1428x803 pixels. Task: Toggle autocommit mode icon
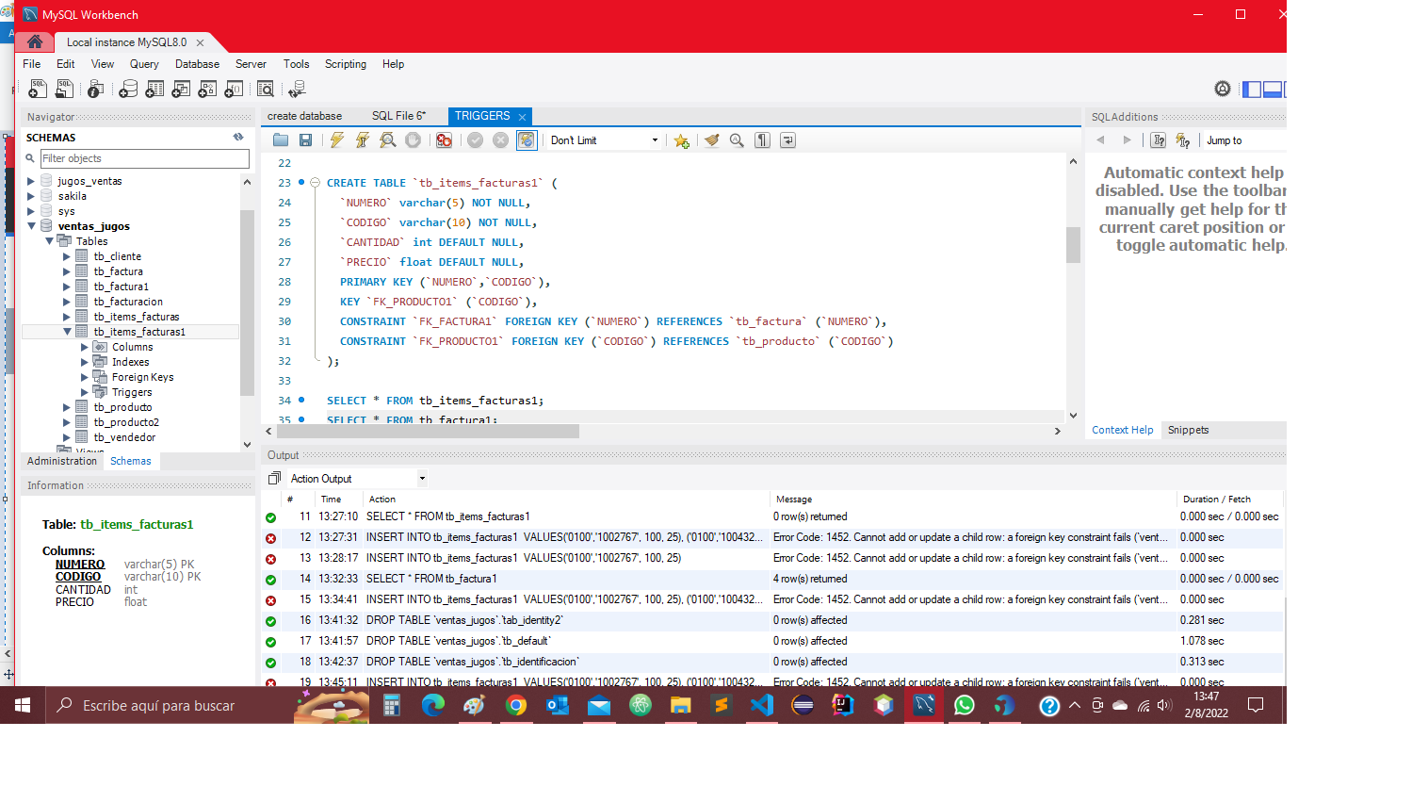(x=527, y=140)
